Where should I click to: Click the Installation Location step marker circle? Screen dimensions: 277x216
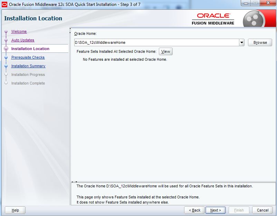pos(6,49)
